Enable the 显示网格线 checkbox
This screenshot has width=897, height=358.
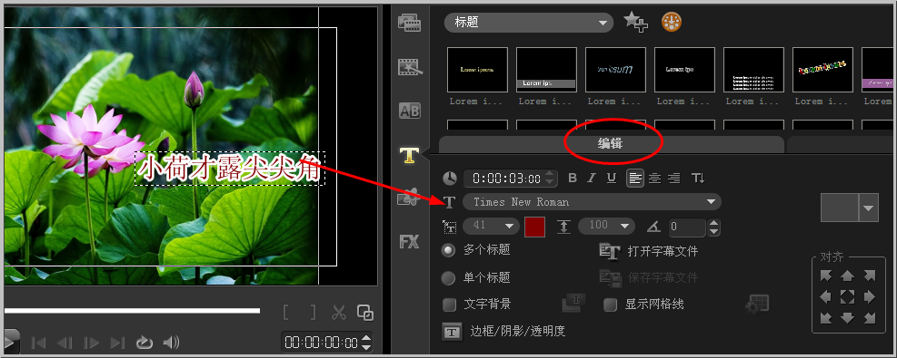611,305
